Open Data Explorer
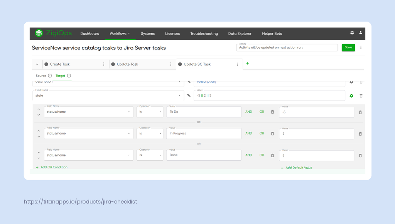Image resolution: width=395 pixels, height=224 pixels. coord(240,34)
